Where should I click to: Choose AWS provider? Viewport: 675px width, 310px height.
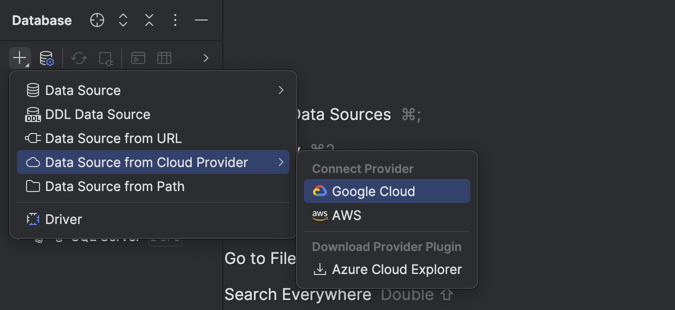click(387, 215)
